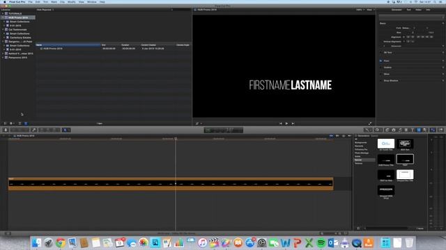Sort browser list by Name column
Viewport: 446px width, 250px height.
68,44
